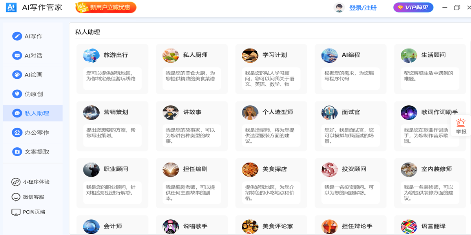Click the 新用户立减优惠 promotion banner
471x235 pixels.
click(x=105, y=7)
